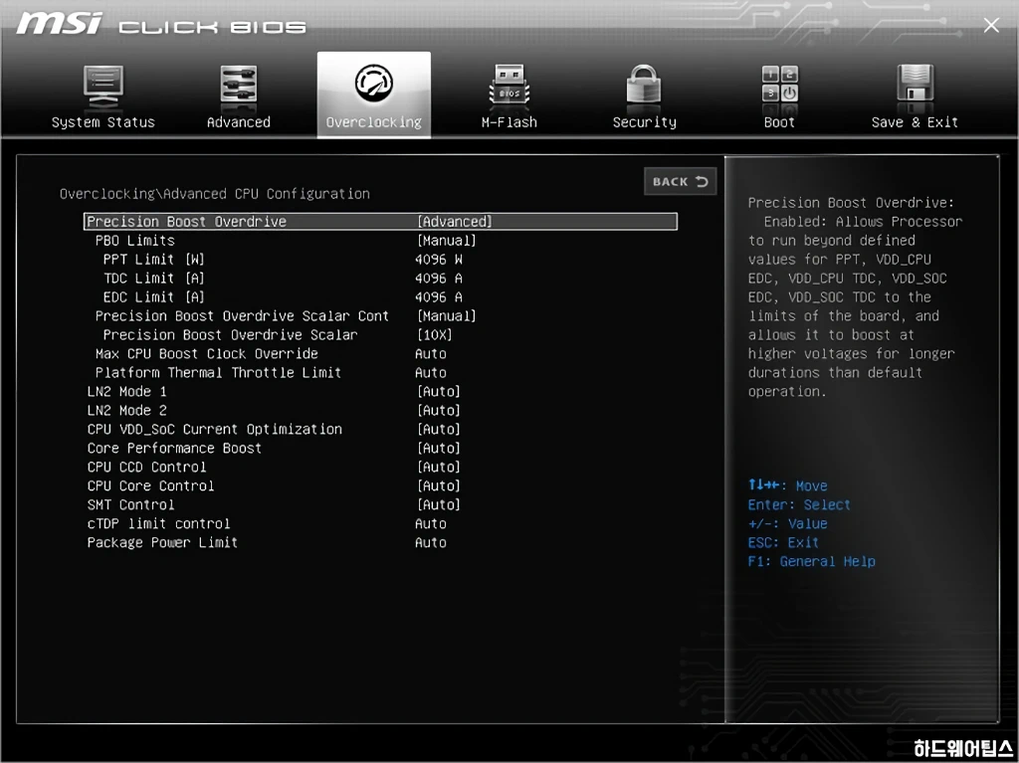Open LN2 Mode 1 [Auto] option
Viewport: 1019px width, 763px height.
pos(439,391)
